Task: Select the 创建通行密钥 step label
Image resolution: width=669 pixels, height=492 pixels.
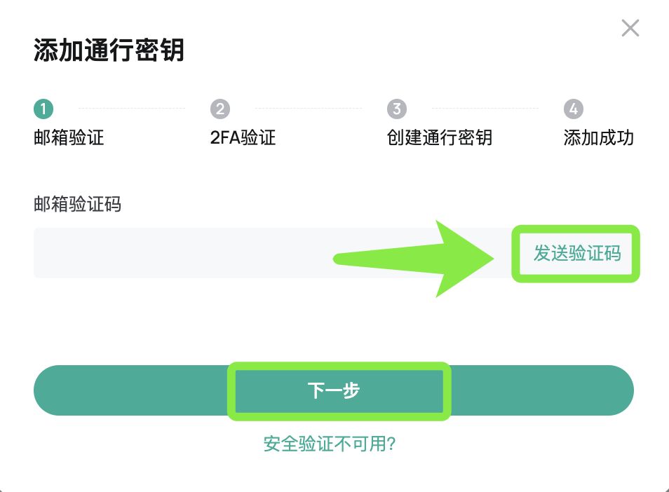Action: [440, 137]
